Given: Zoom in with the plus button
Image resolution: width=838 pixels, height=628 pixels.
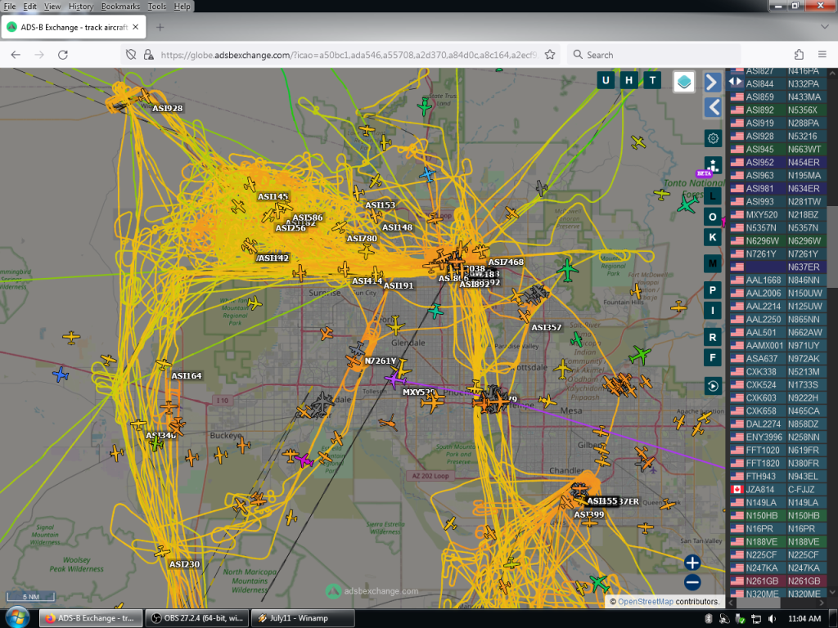Looking at the screenshot, I should coord(692,563).
